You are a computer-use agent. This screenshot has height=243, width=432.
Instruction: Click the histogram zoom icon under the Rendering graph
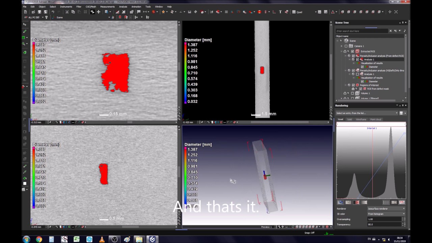341,202
